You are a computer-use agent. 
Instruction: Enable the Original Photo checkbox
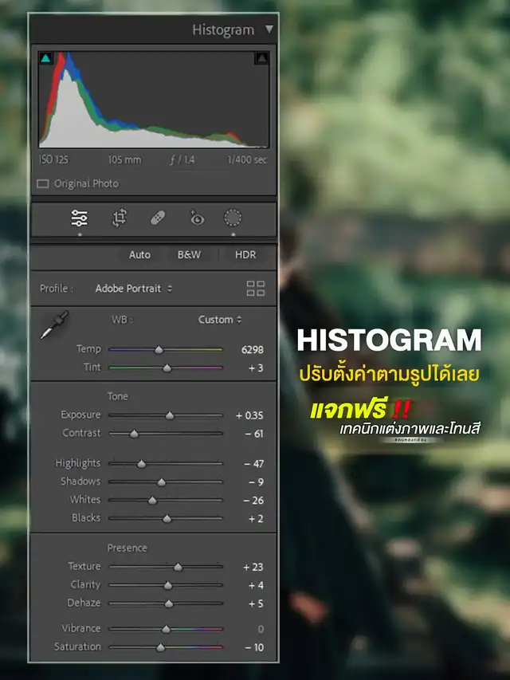[x=43, y=184]
